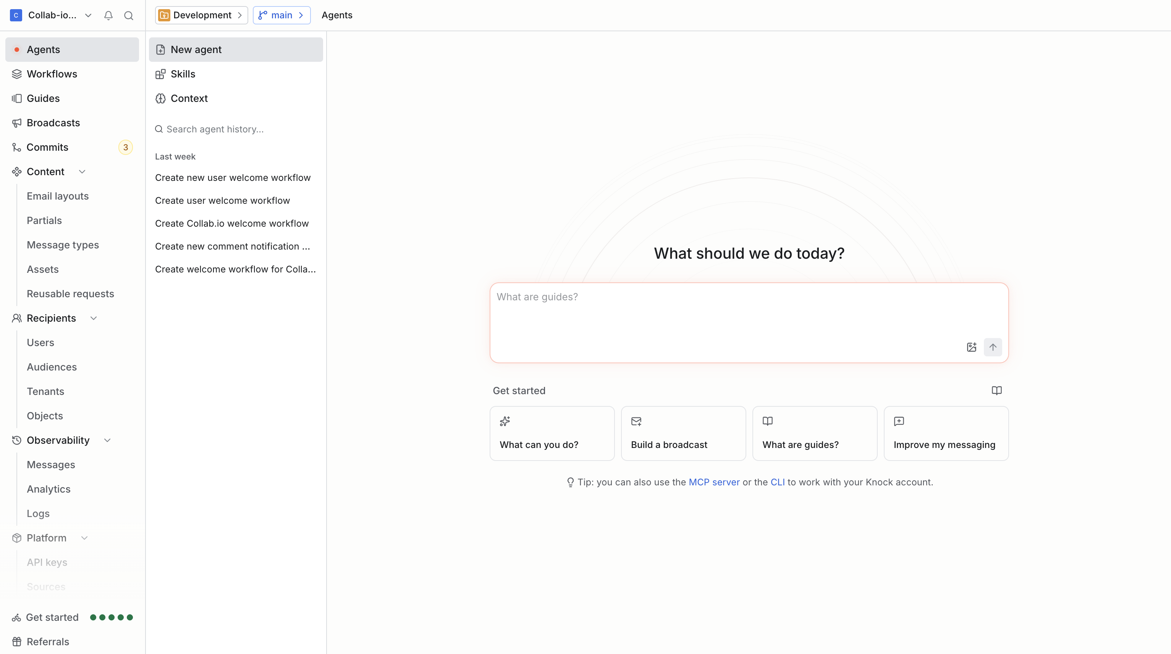Click the MCP server link

(x=714, y=482)
